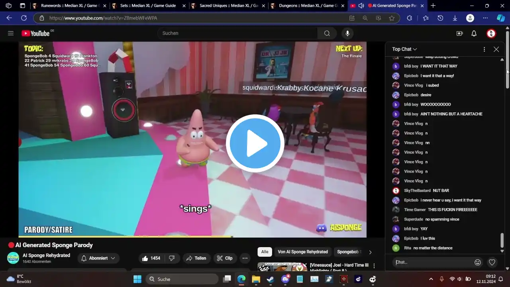The image size is (510, 287).
Task: Open the Edge tab actions menu icon
Action: pos(22,6)
